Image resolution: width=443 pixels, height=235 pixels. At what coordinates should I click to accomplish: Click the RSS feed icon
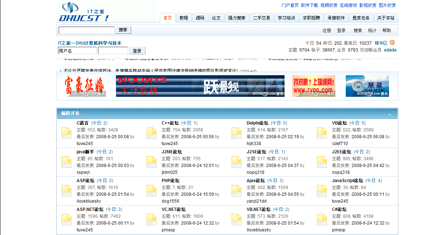pos(392,42)
